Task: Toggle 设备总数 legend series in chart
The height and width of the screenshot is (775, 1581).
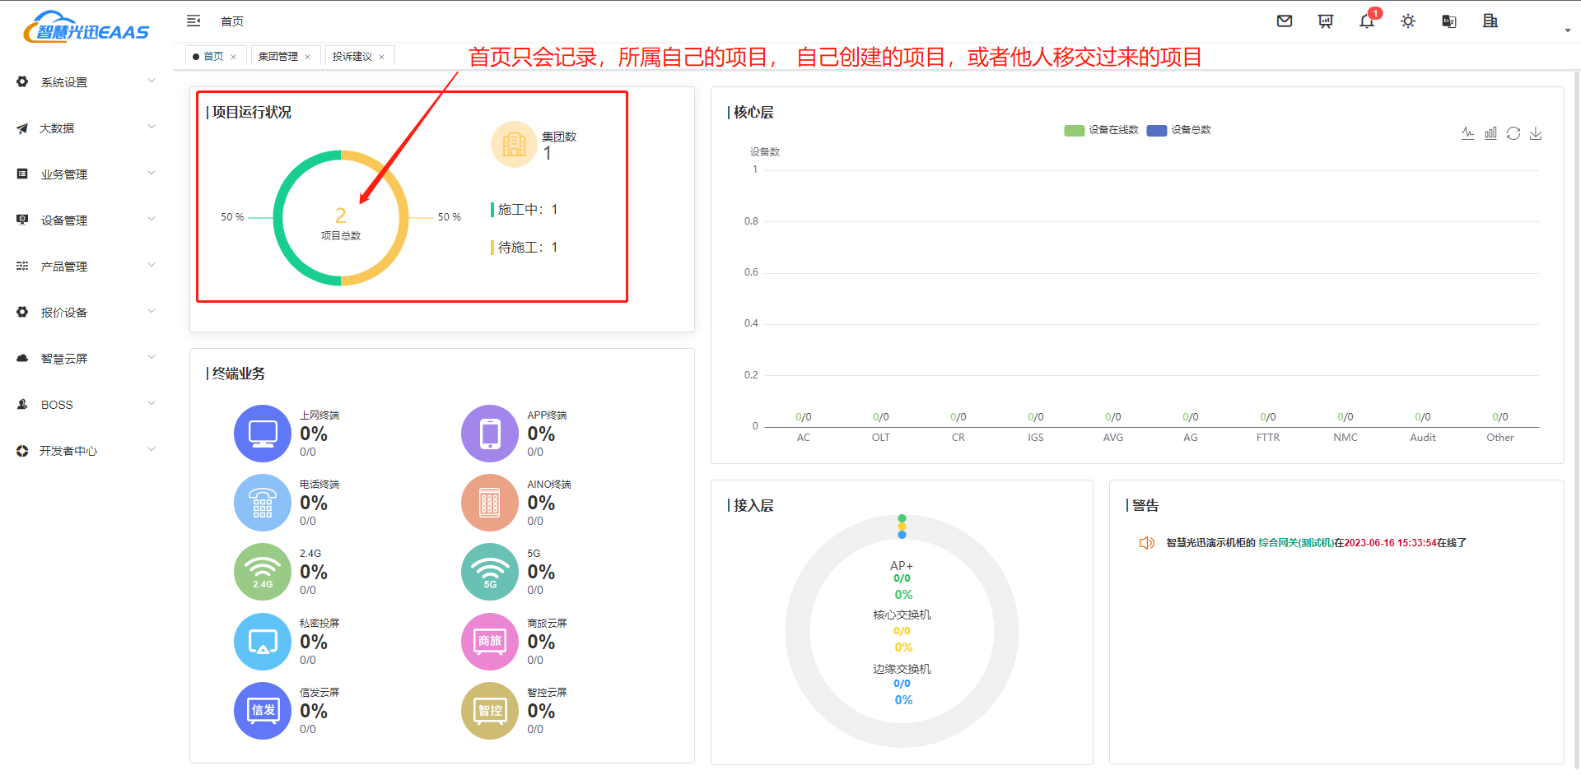Action: pos(1179,130)
